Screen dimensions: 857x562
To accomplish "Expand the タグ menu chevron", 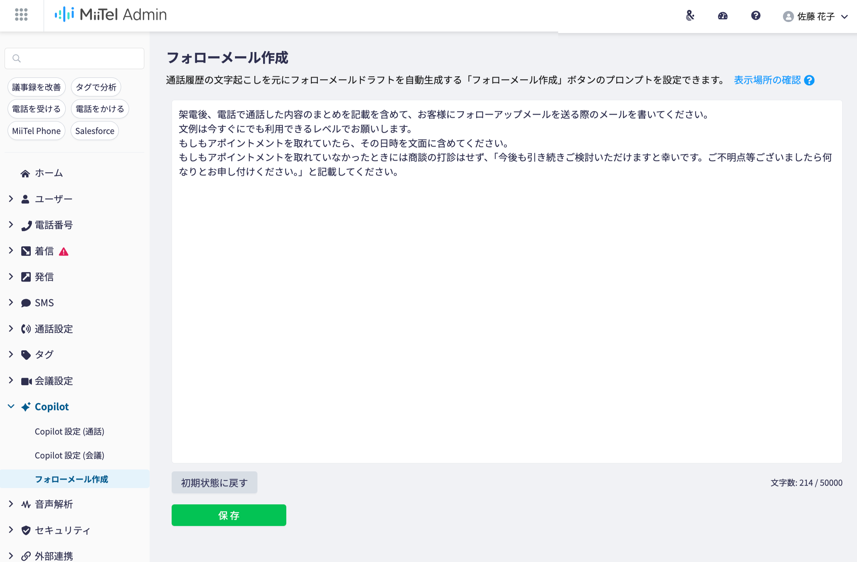I will point(11,354).
